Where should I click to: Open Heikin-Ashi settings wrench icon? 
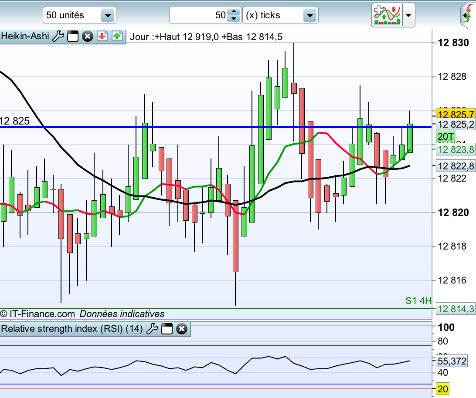[58, 37]
